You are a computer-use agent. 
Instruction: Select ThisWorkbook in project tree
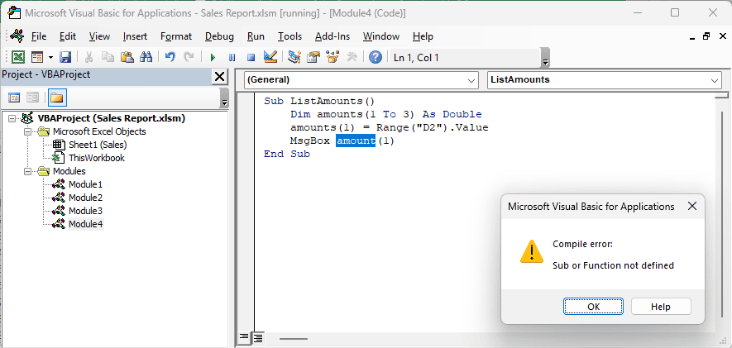coord(97,158)
